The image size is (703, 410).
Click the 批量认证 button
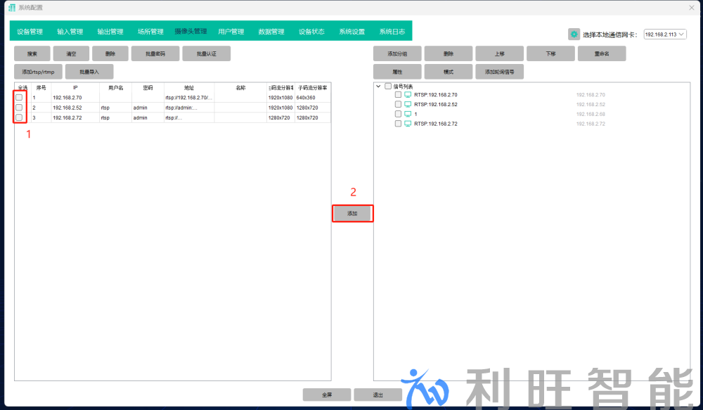[207, 54]
